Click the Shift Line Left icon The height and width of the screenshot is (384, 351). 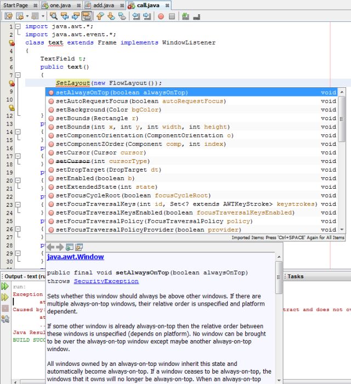[x=136, y=16]
